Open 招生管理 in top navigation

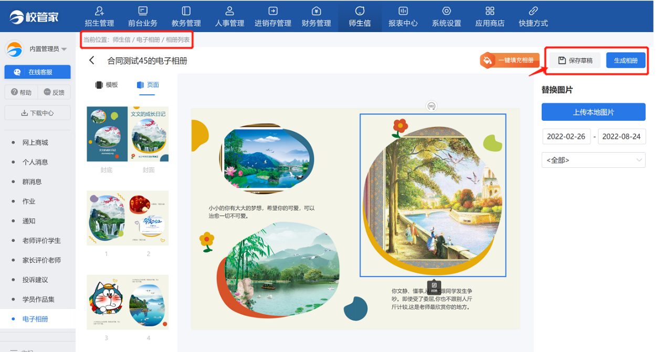(99, 16)
